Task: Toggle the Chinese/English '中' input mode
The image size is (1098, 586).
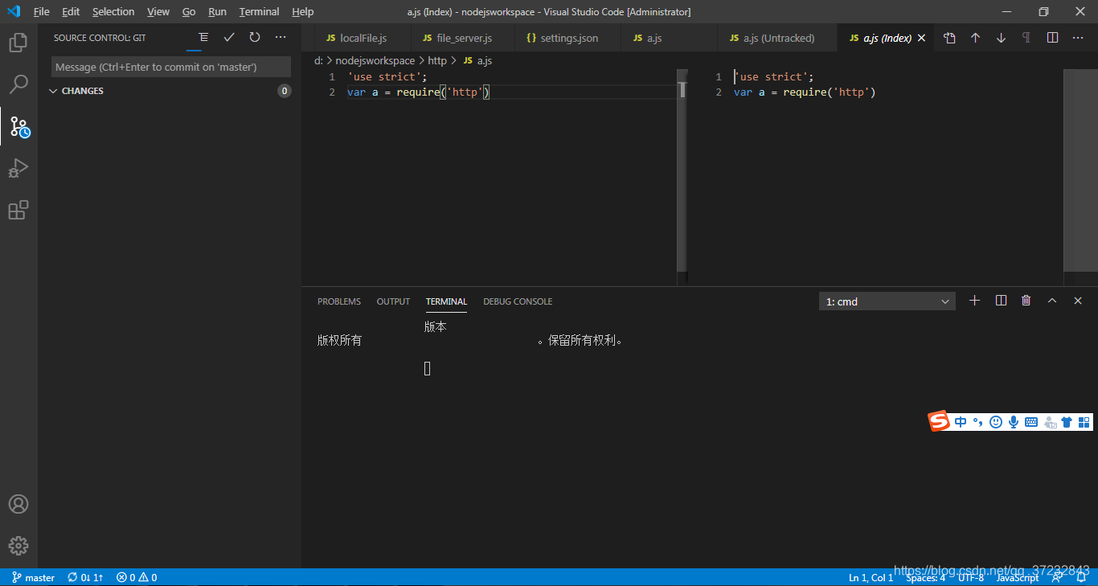Action: click(x=961, y=421)
